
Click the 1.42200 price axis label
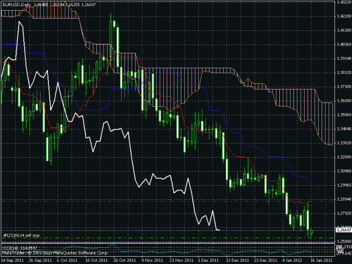point(344,16)
